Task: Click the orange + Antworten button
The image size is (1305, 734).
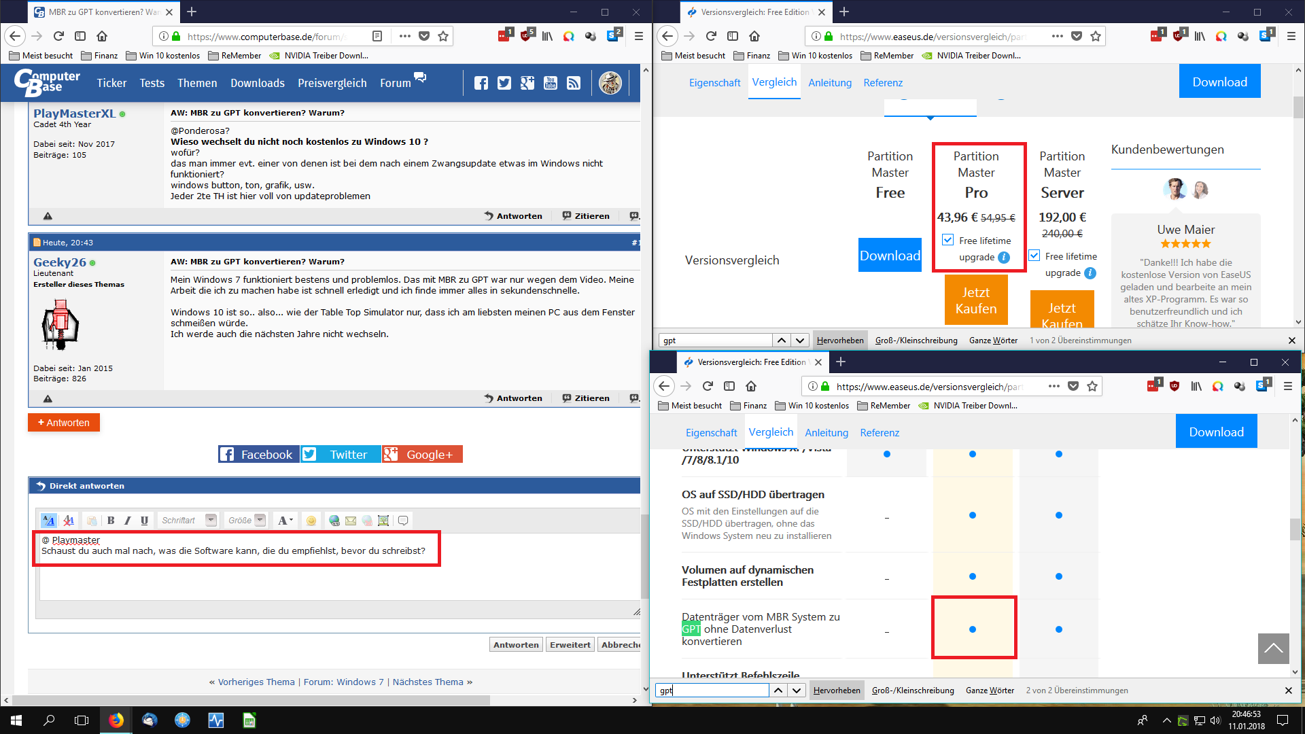Action: tap(64, 423)
